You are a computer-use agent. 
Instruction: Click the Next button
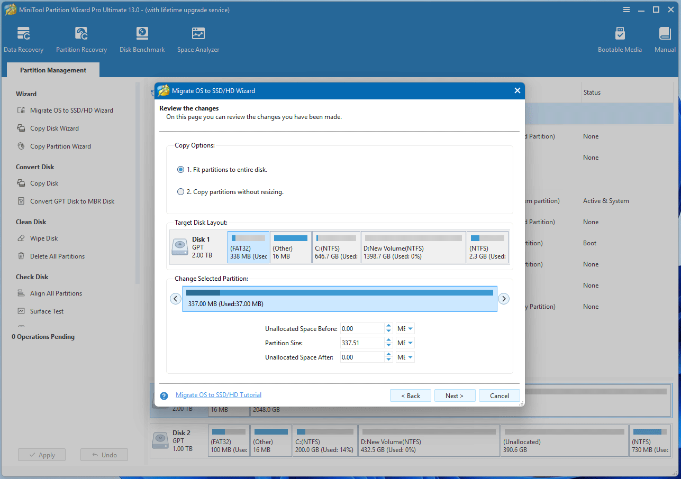(454, 395)
